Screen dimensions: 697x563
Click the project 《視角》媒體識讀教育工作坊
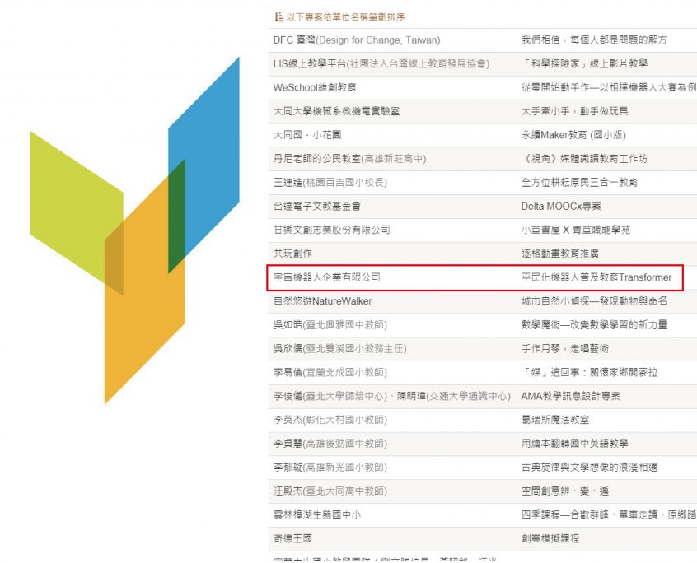584,159
